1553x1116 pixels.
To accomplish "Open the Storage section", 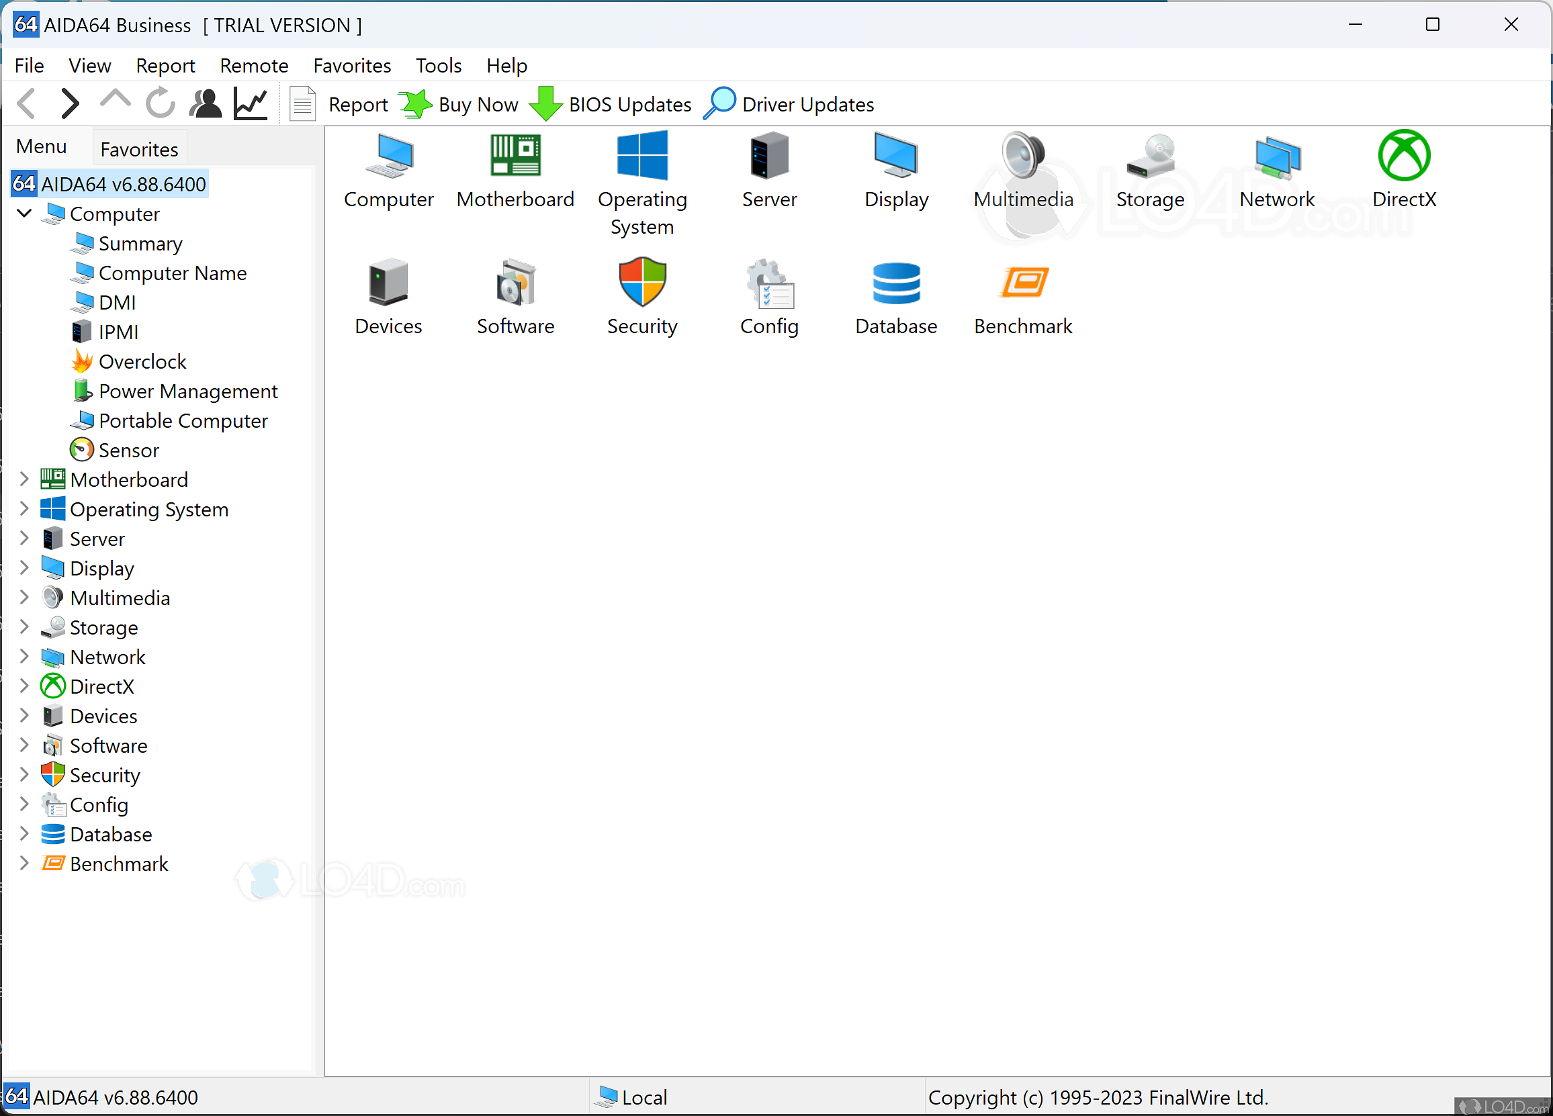I will (x=103, y=626).
